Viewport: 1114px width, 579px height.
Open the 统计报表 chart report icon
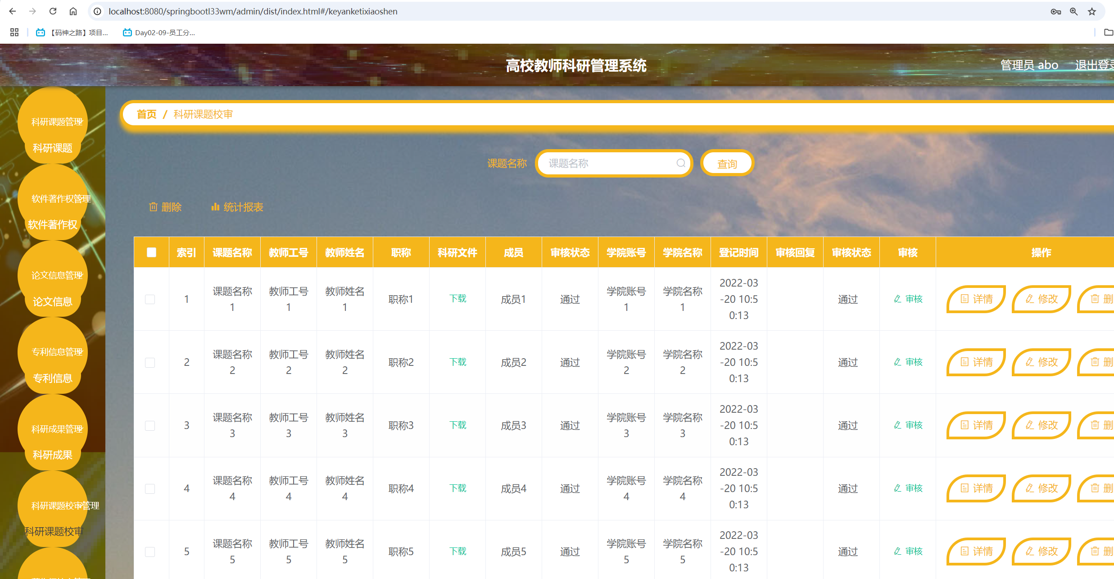(215, 207)
